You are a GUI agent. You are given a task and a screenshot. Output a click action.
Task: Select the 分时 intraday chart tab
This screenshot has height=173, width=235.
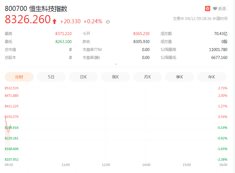point(19,77)
